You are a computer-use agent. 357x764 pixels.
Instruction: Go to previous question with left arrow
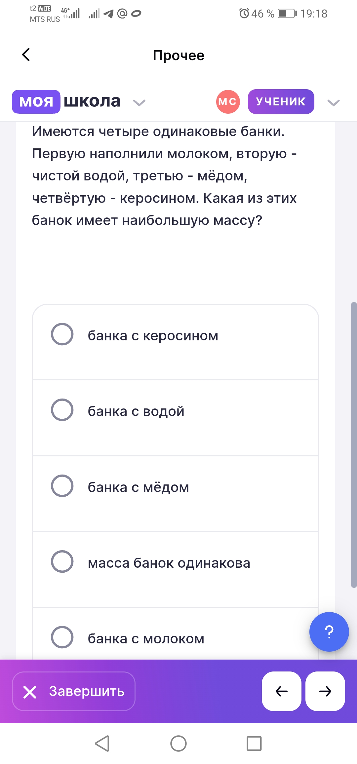click(281, 691)
